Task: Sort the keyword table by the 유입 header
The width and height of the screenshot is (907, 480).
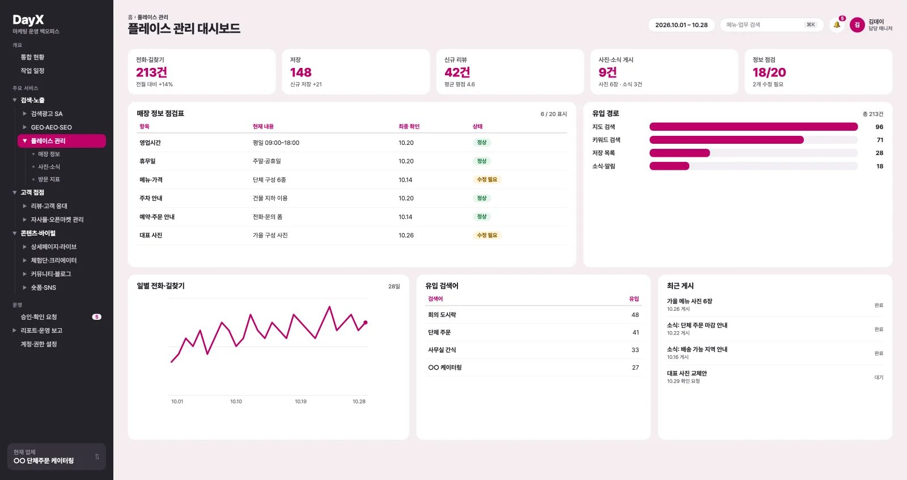Action: tap(634, 299)
